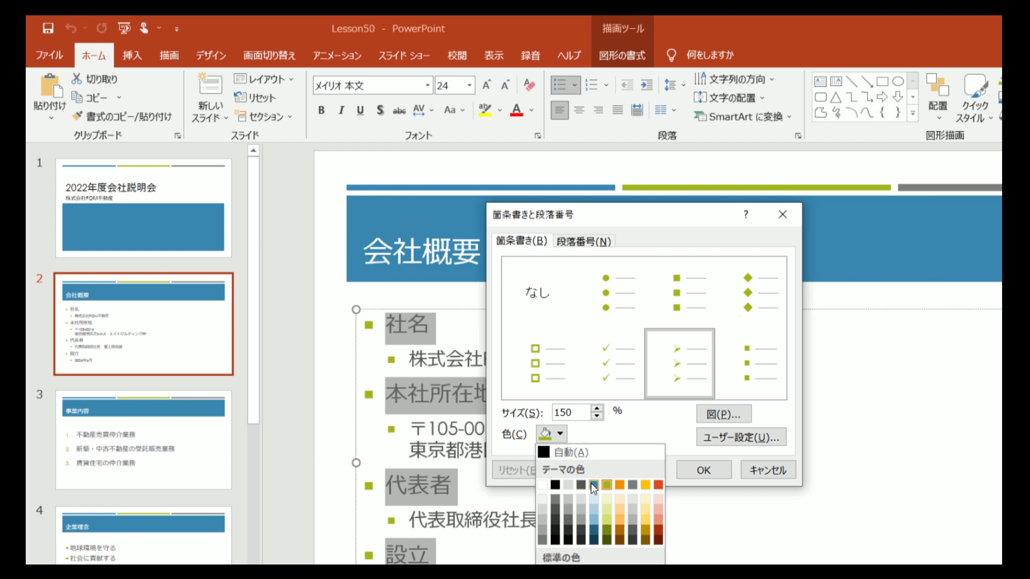Image resolution: width=1030 pixels, height=579 pixels.
Task: Click the Quick Styles icon
Action: 975,85
